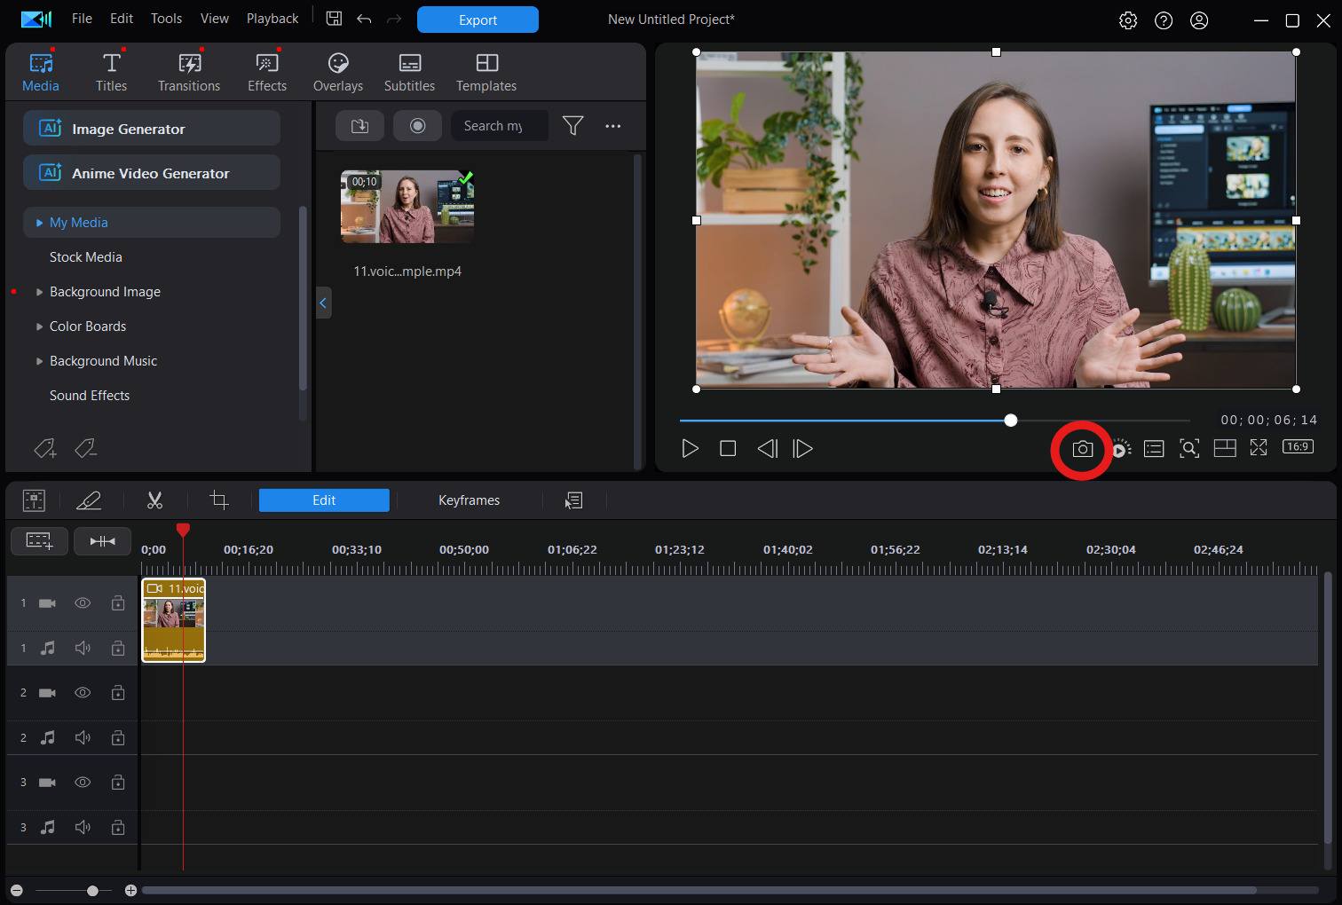Lock video track 2
The width and height of the screenshot is (1342, 905).
click(x=118, y=693)
